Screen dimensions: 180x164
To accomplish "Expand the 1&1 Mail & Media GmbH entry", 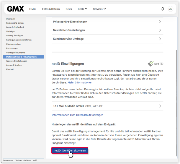I will point(107,106).
